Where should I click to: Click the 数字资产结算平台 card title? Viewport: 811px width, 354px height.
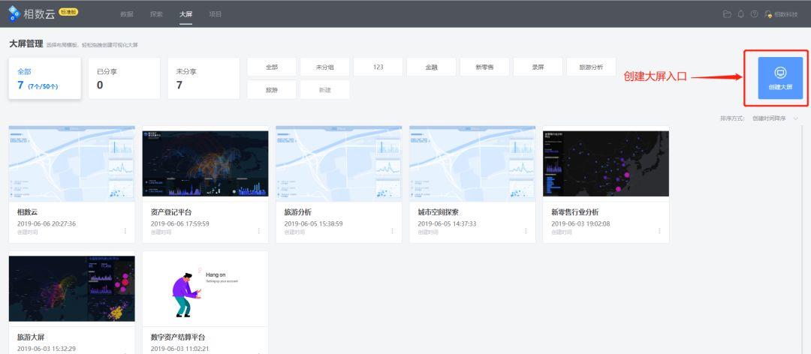pyautogui.click(x=178, y=337)
